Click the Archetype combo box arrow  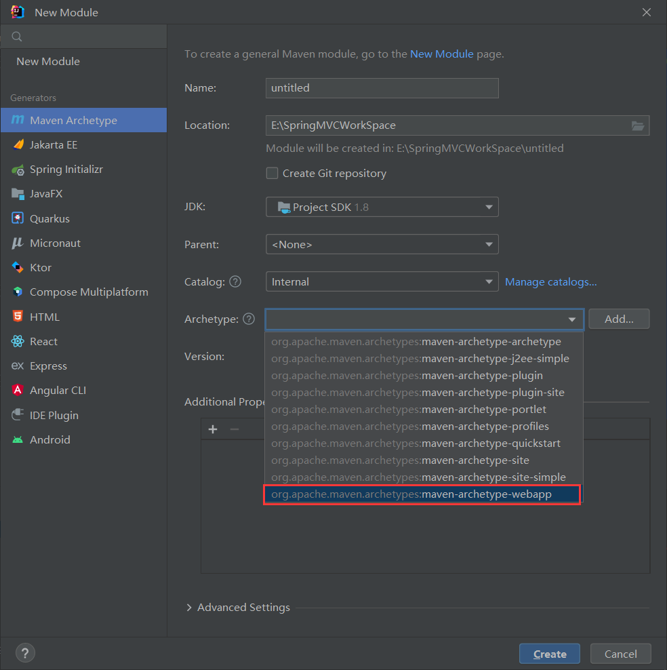pos(572,319)
